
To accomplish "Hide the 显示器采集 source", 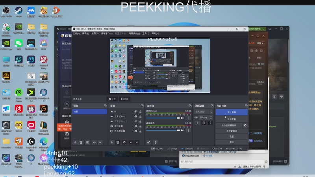I will [136, 131].
